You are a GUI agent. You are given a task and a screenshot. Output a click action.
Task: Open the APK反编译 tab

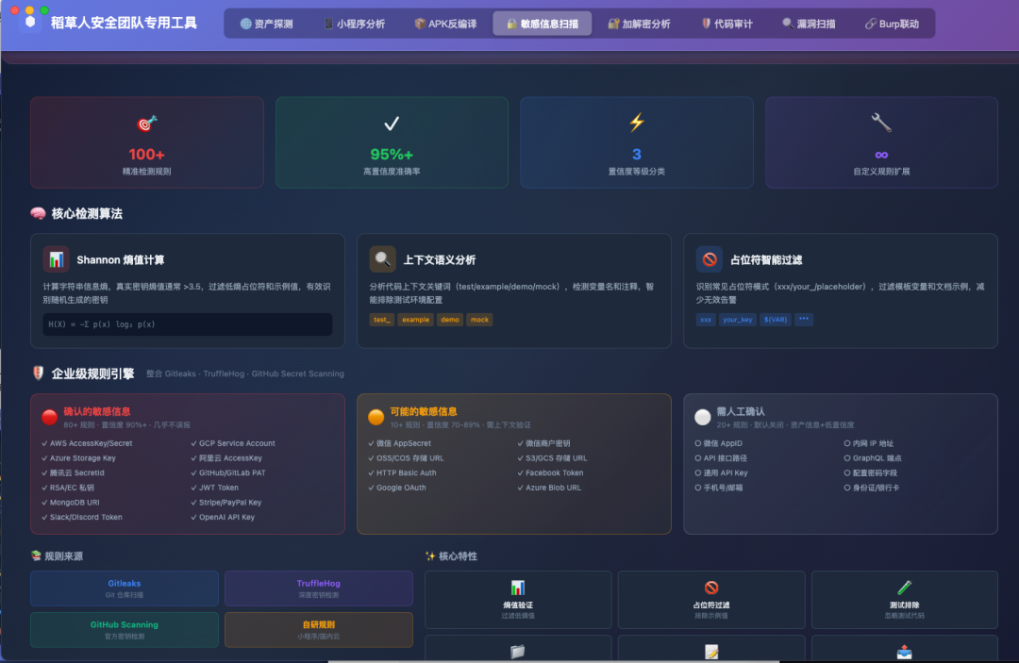pos(445,24)
